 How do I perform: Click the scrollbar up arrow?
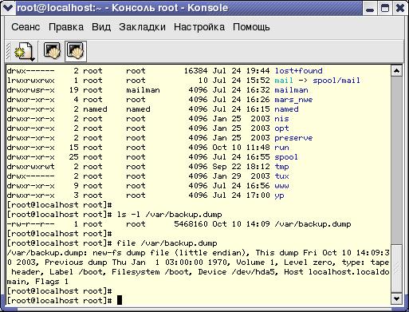pos(396,71)
